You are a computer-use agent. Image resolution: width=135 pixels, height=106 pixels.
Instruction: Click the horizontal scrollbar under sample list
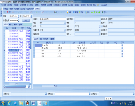point(17,86)
